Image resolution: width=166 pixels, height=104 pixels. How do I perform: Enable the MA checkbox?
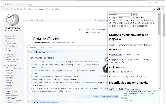click(151, 20)
